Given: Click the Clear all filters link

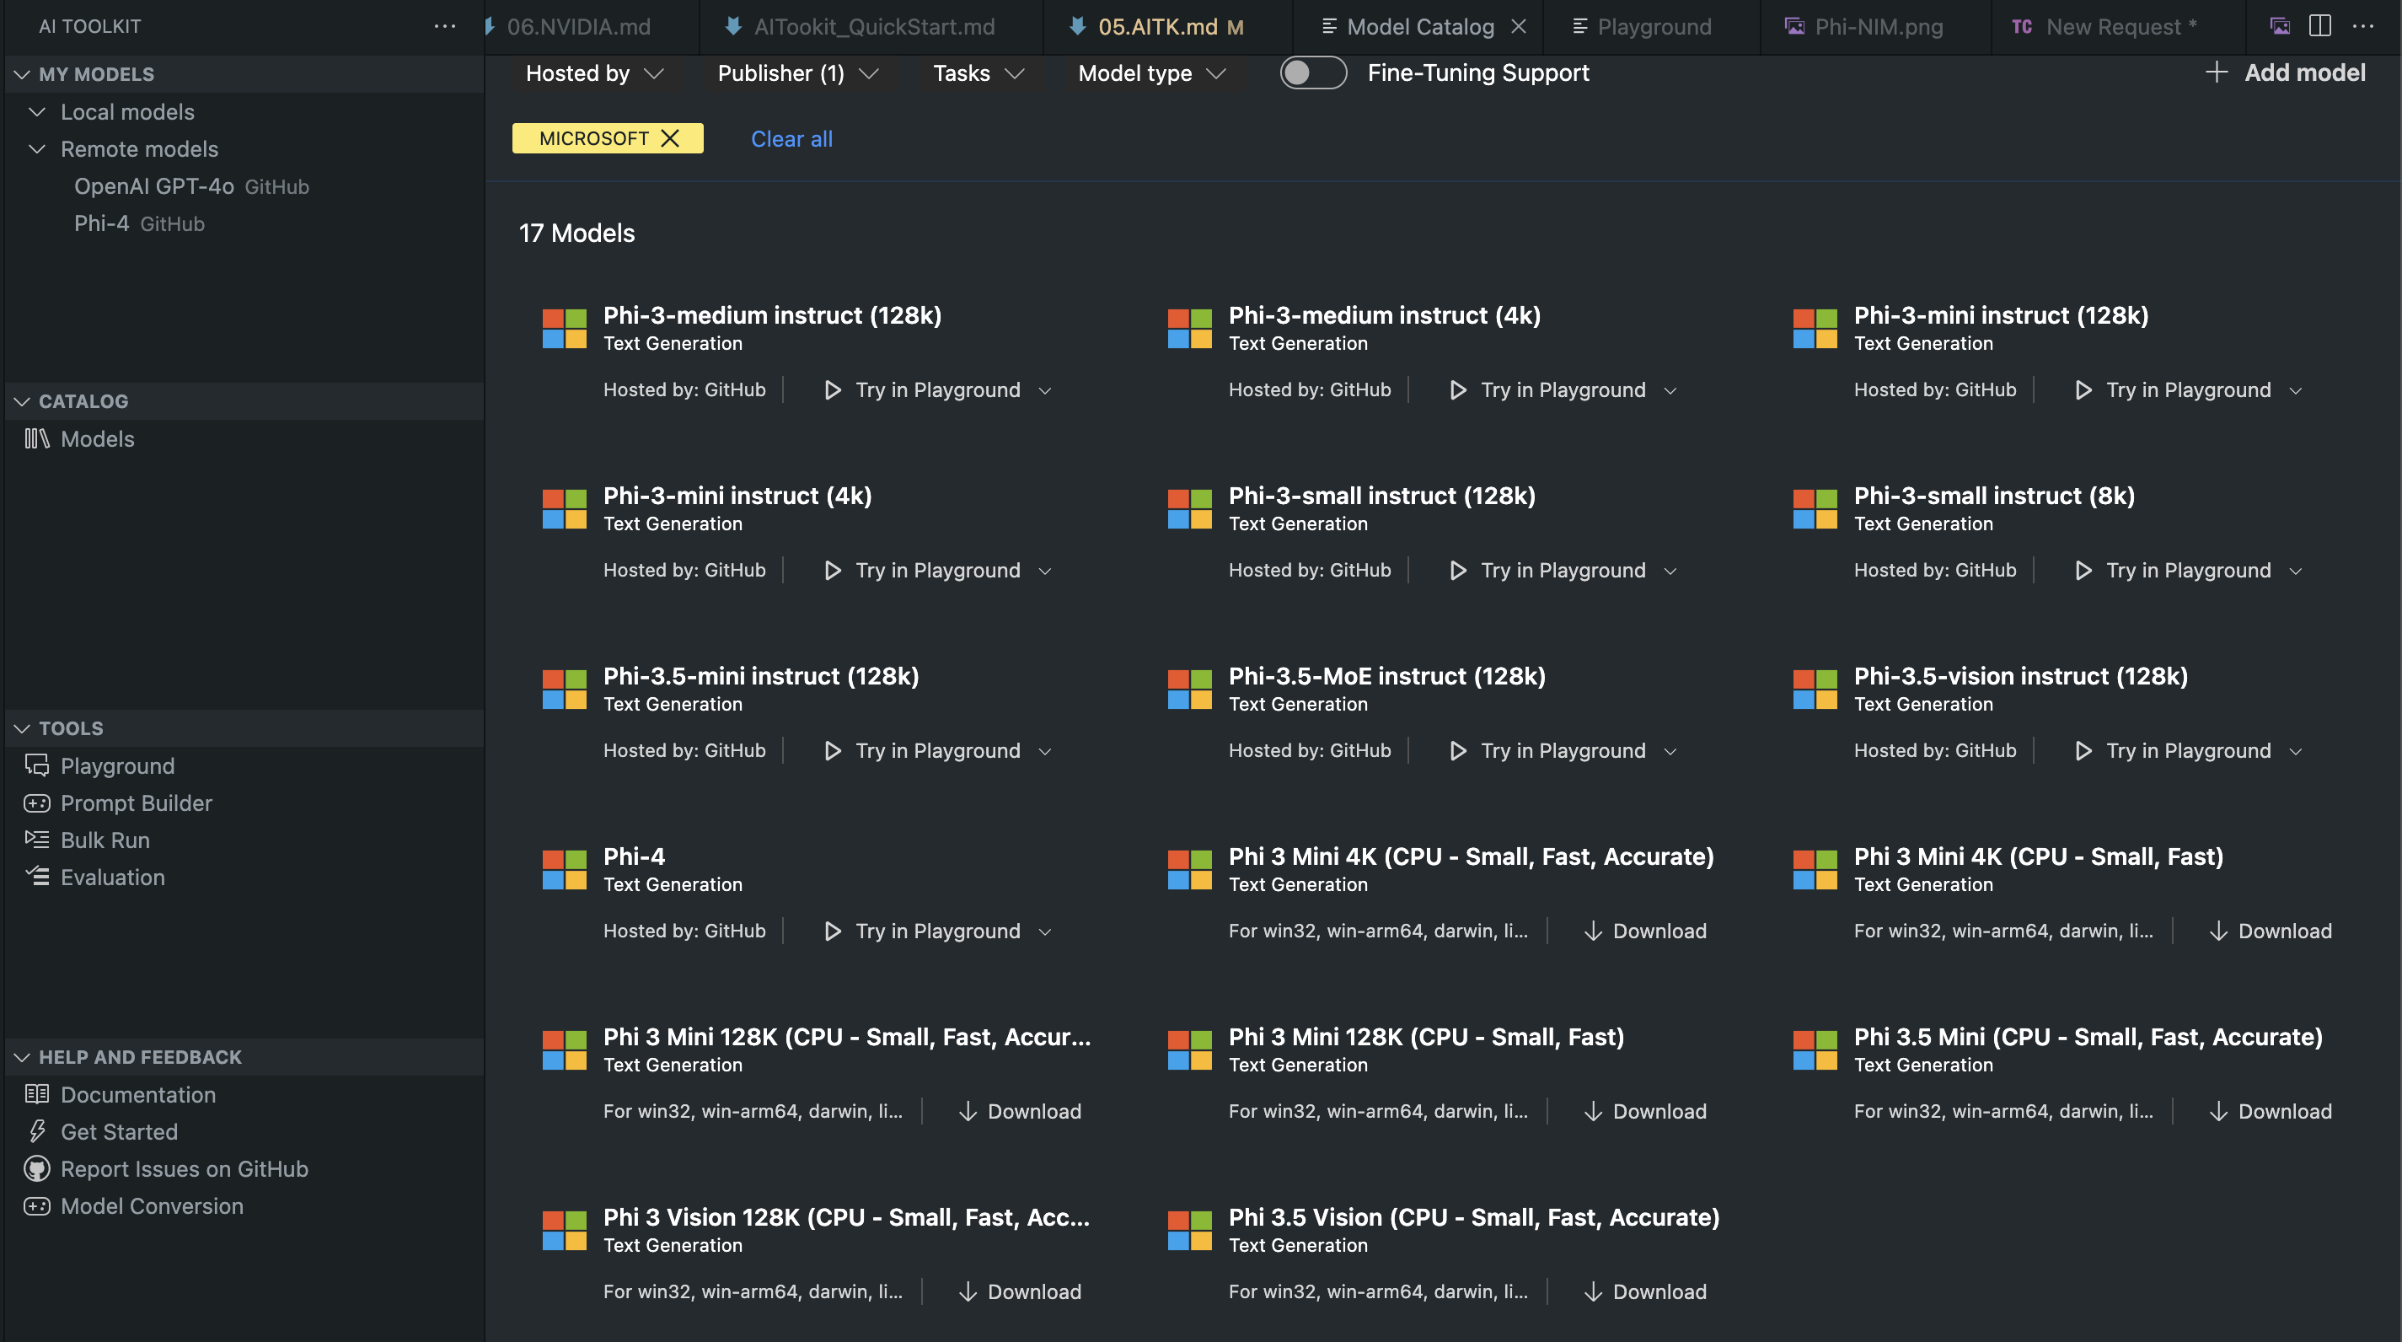Looking at the screenshot, I should (791, 139).
